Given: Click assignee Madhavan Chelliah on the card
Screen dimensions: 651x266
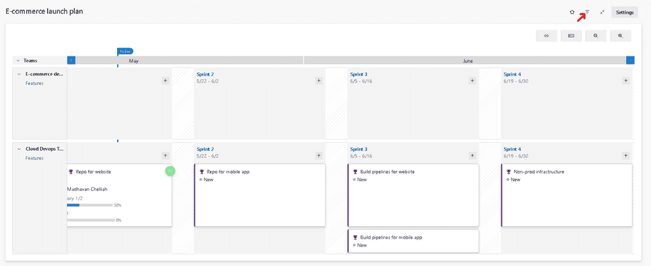Looking at the screenshot, I should (87, 189).
